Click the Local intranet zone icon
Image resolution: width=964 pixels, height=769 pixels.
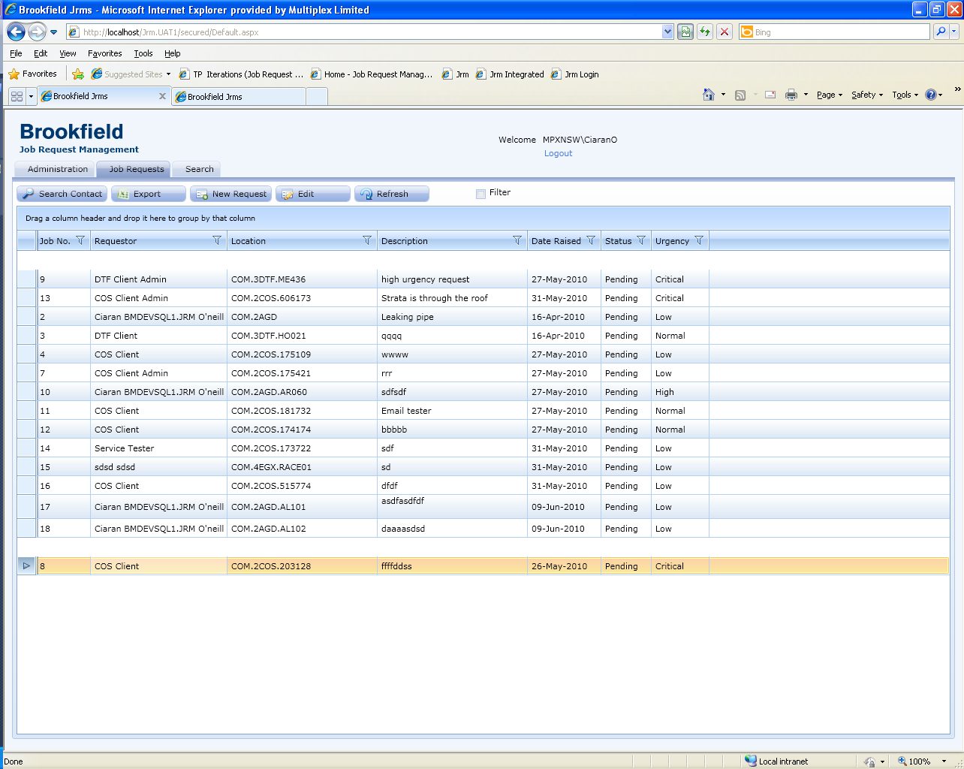pos(751,761)
